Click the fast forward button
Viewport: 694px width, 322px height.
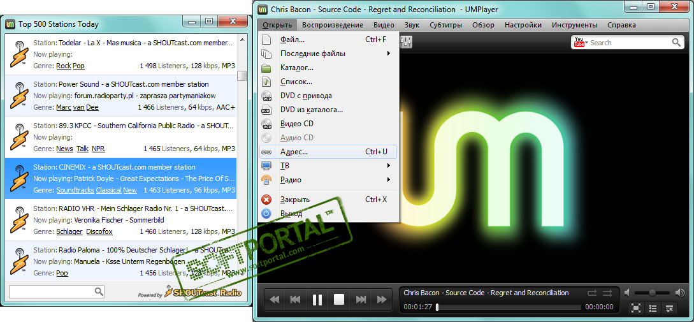382,300
